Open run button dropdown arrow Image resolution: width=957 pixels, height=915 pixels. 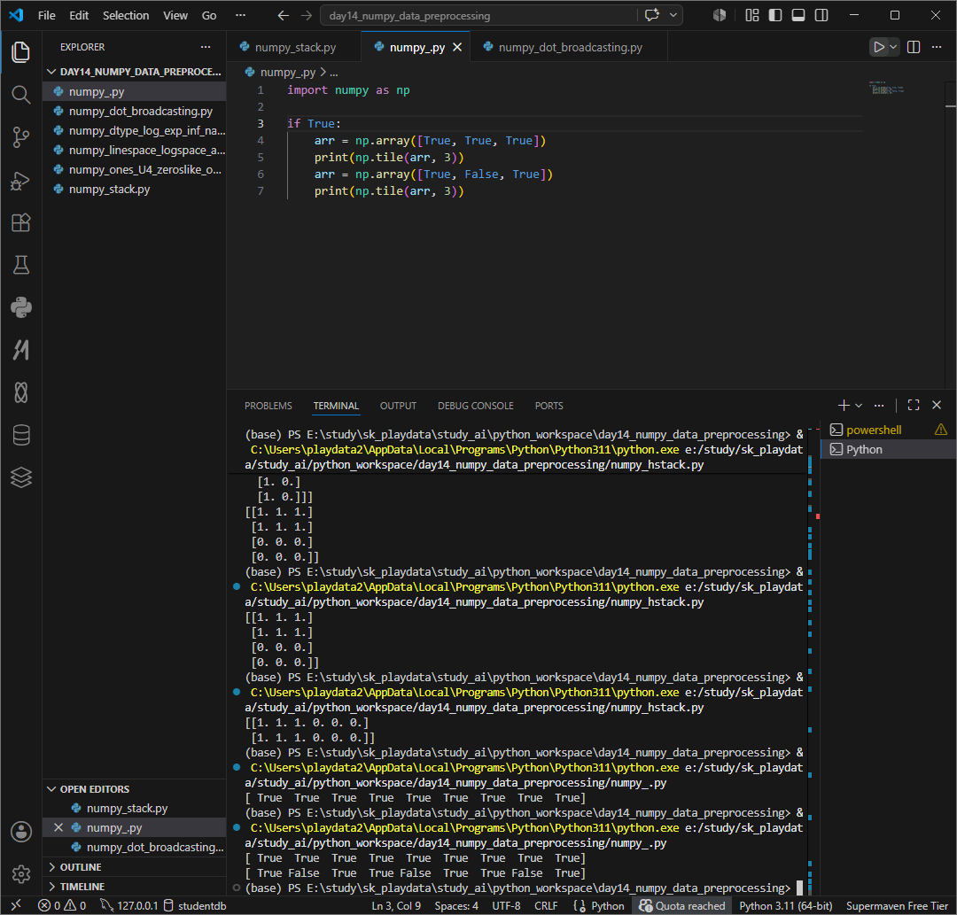click(x=893, y=47)
